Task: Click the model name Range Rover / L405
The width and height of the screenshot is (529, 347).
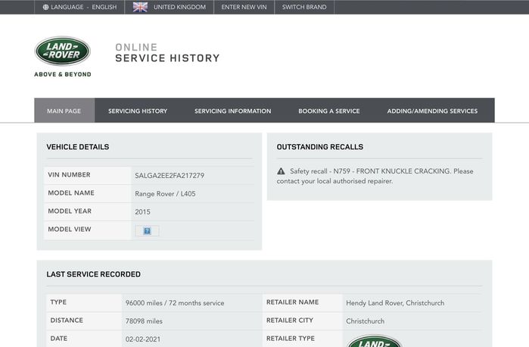Action: (165, 194)
